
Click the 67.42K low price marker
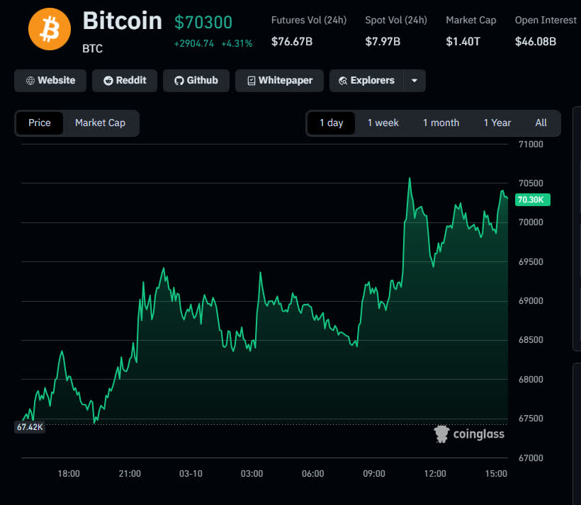click(x=30, y=426)
